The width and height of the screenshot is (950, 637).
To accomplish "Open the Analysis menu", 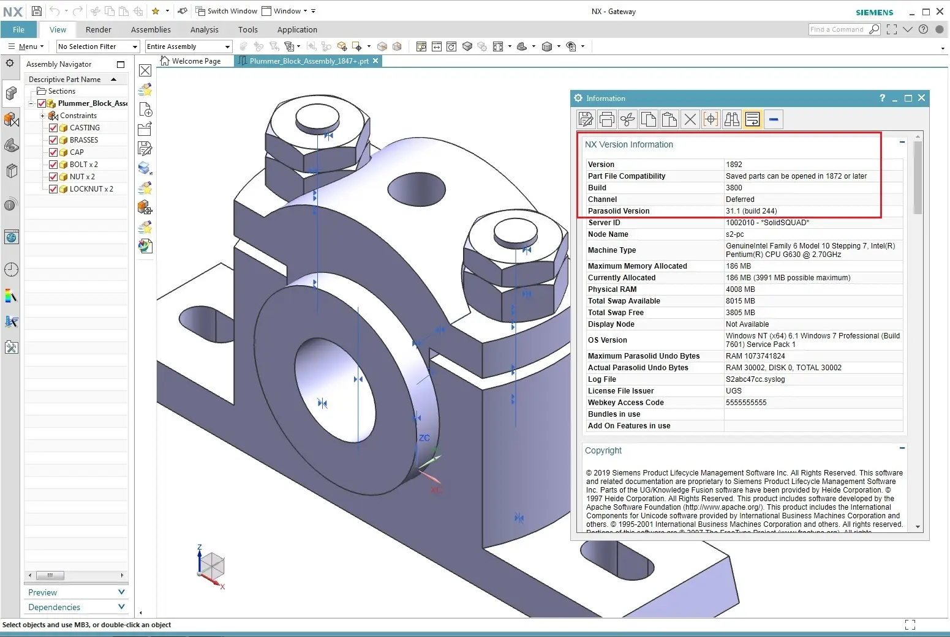I will (x=204, y=29).
